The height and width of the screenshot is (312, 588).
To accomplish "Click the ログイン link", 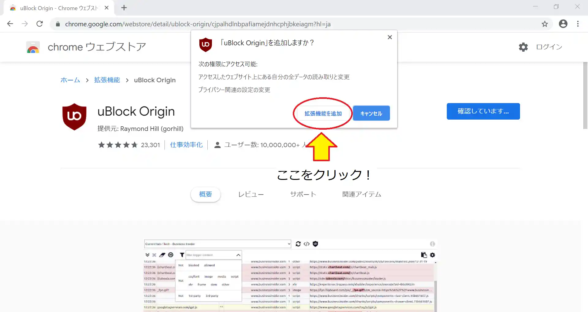I will (x=549, y=47).
